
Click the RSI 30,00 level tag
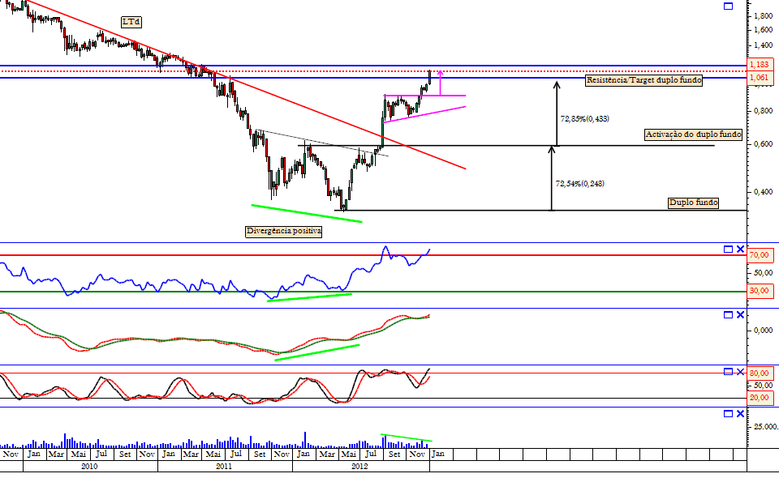click(x=760, y=291)
